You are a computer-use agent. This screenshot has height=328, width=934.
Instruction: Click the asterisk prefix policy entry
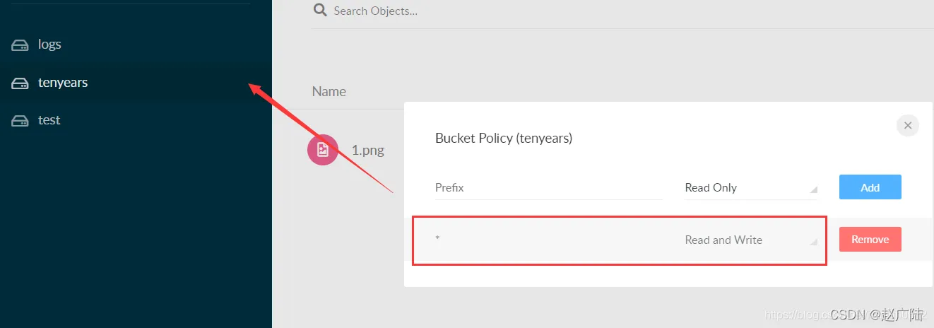point(438,240)
